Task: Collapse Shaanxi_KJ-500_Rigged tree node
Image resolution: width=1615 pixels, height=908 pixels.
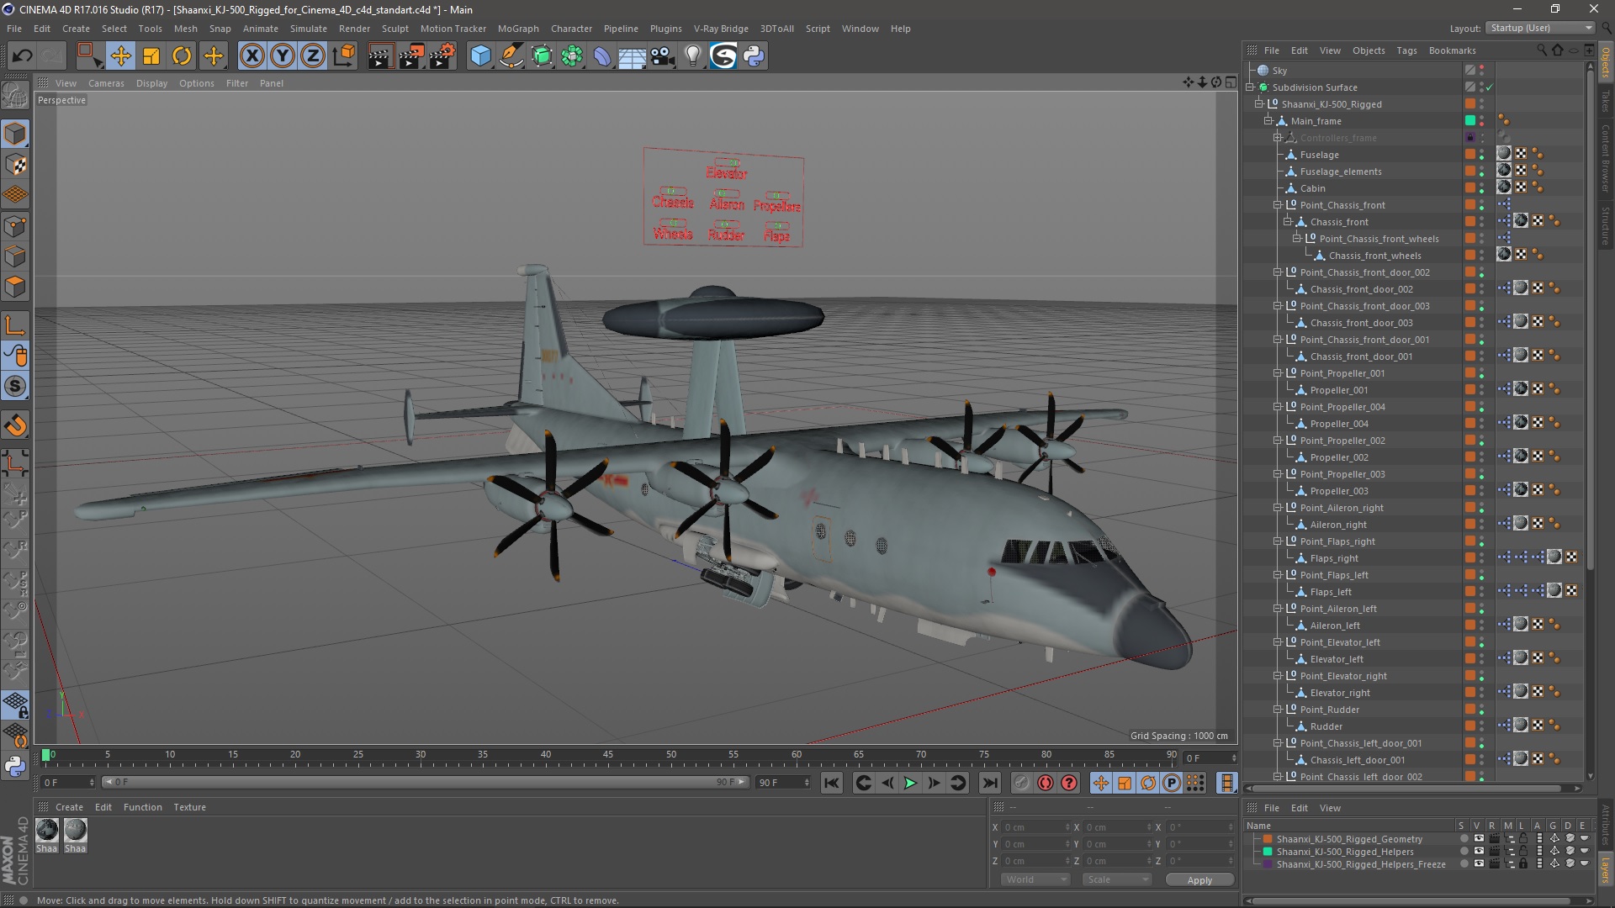Action: tap(1259, 104)
